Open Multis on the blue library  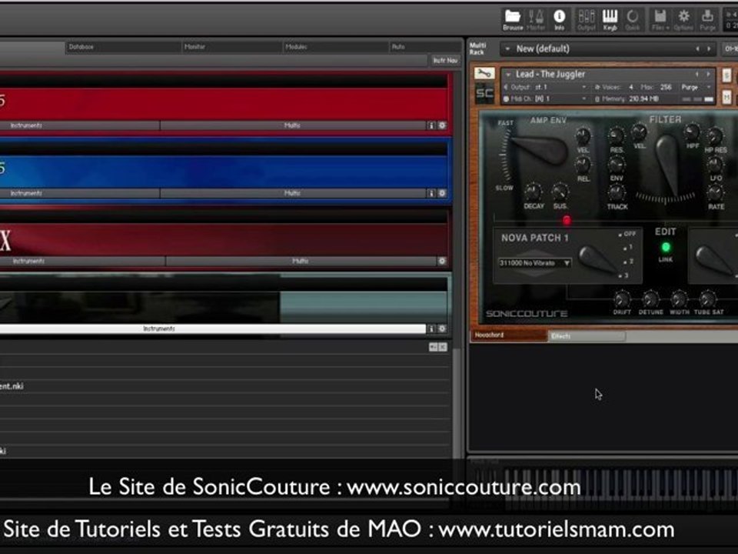293,193
